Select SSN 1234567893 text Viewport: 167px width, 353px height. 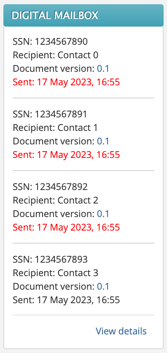click(50, 259)
